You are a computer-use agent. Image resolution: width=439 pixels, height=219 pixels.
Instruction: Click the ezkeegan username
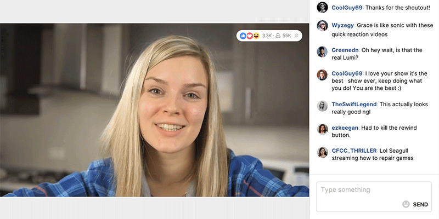(x=345, y=128)
